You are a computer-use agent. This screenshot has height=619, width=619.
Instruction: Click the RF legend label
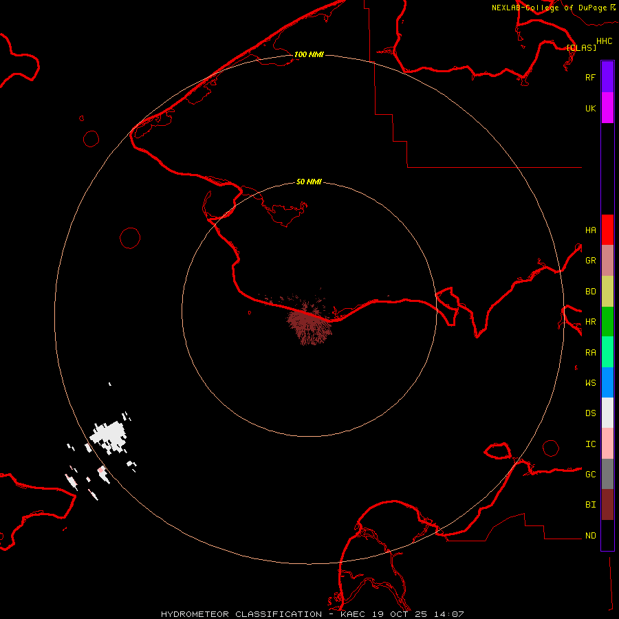click(x=590, y=77)
